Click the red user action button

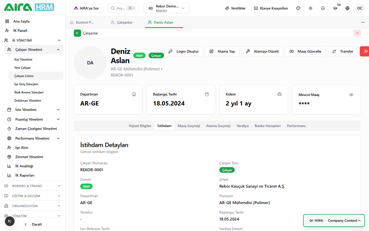tap(364, 51)
